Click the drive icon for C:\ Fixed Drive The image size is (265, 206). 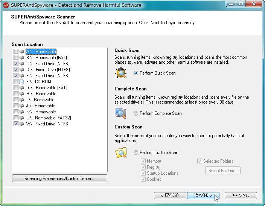[21, 64]
